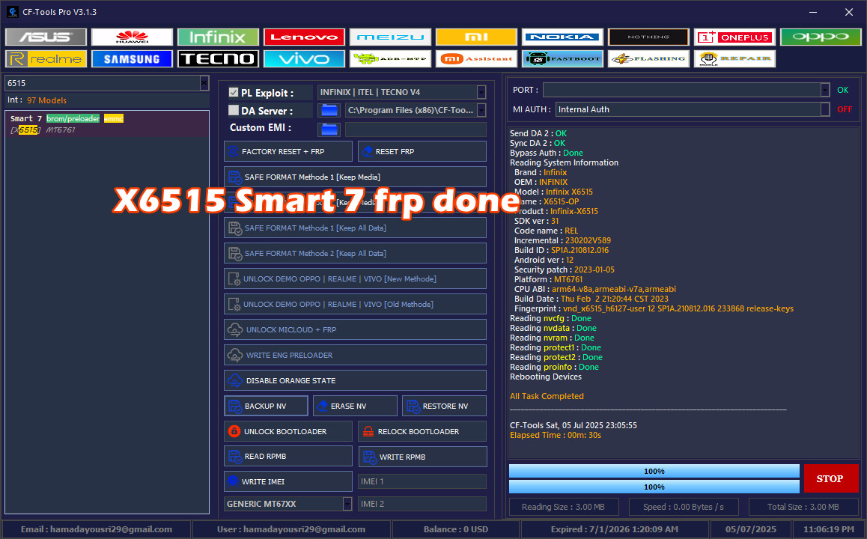
Task: Run SAFE FORMAT Methode 1 Keep Media
Action: tap(355, 177)
